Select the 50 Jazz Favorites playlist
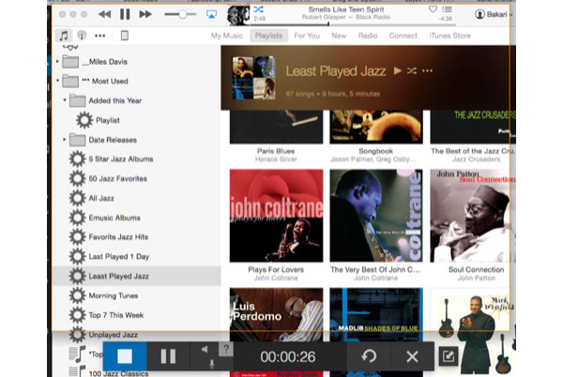This screenshot has height=377, width=563. tap(108, 178)
